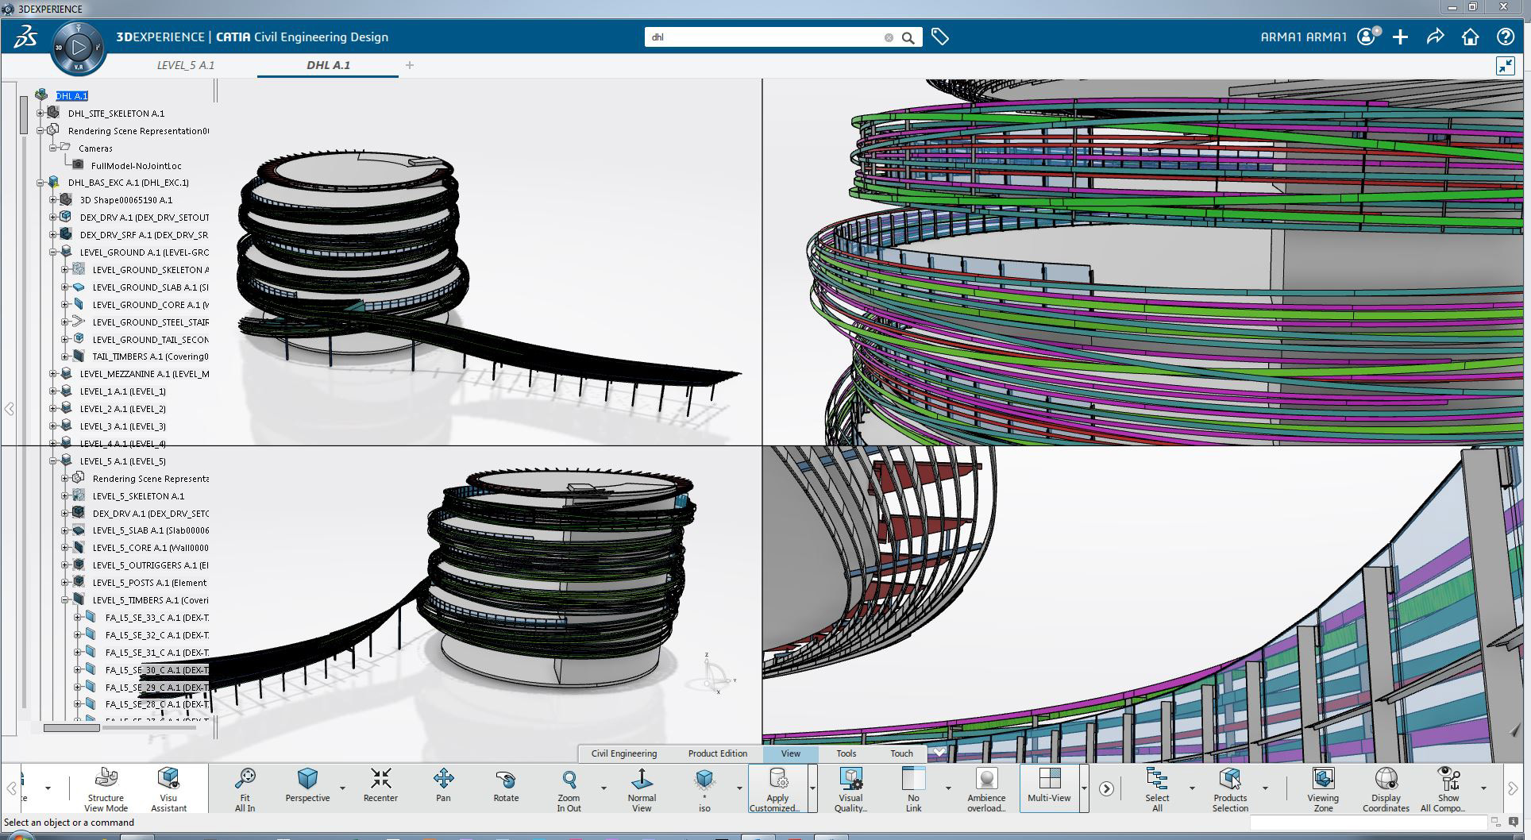This screenshot has height=840, width=1531.
Task: Select the Rotate view tool
Action: click(506, 788)
